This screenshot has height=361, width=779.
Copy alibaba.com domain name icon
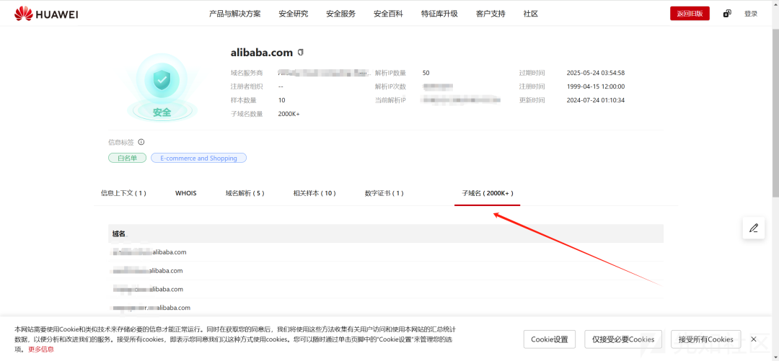[300, 52]
